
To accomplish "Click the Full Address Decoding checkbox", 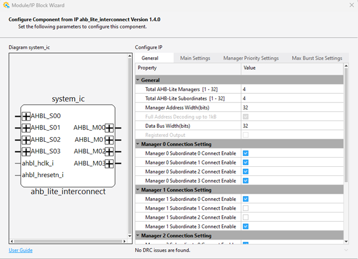I will pyautogui.click(x=246, y=117).
